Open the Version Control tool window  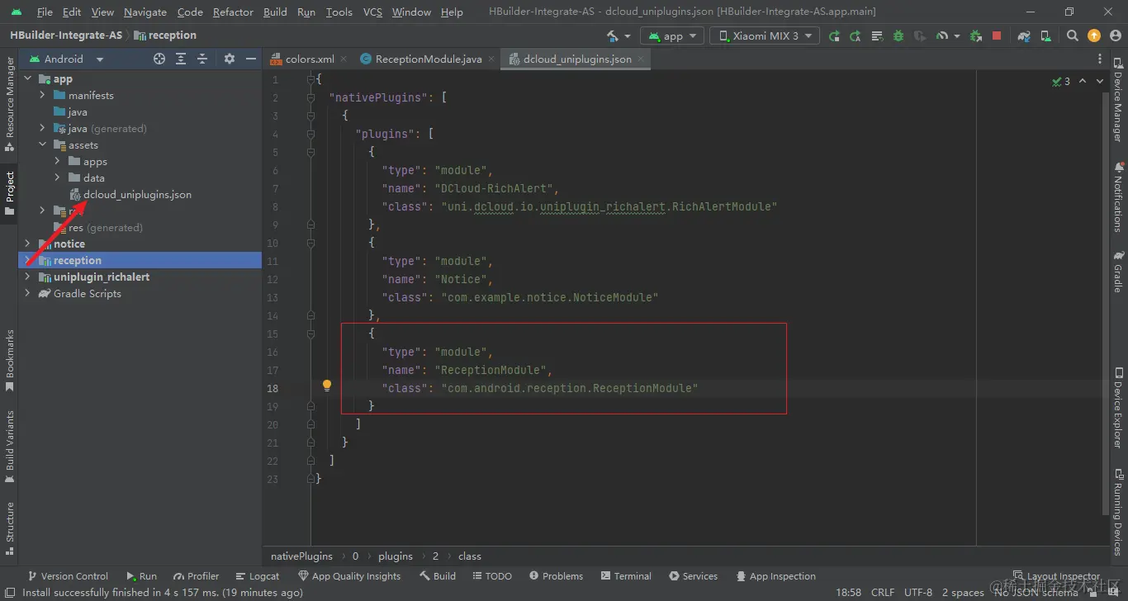[68, 576]
